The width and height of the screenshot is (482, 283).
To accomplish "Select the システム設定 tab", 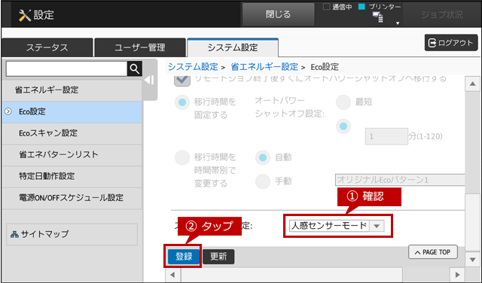I will 233,47.
